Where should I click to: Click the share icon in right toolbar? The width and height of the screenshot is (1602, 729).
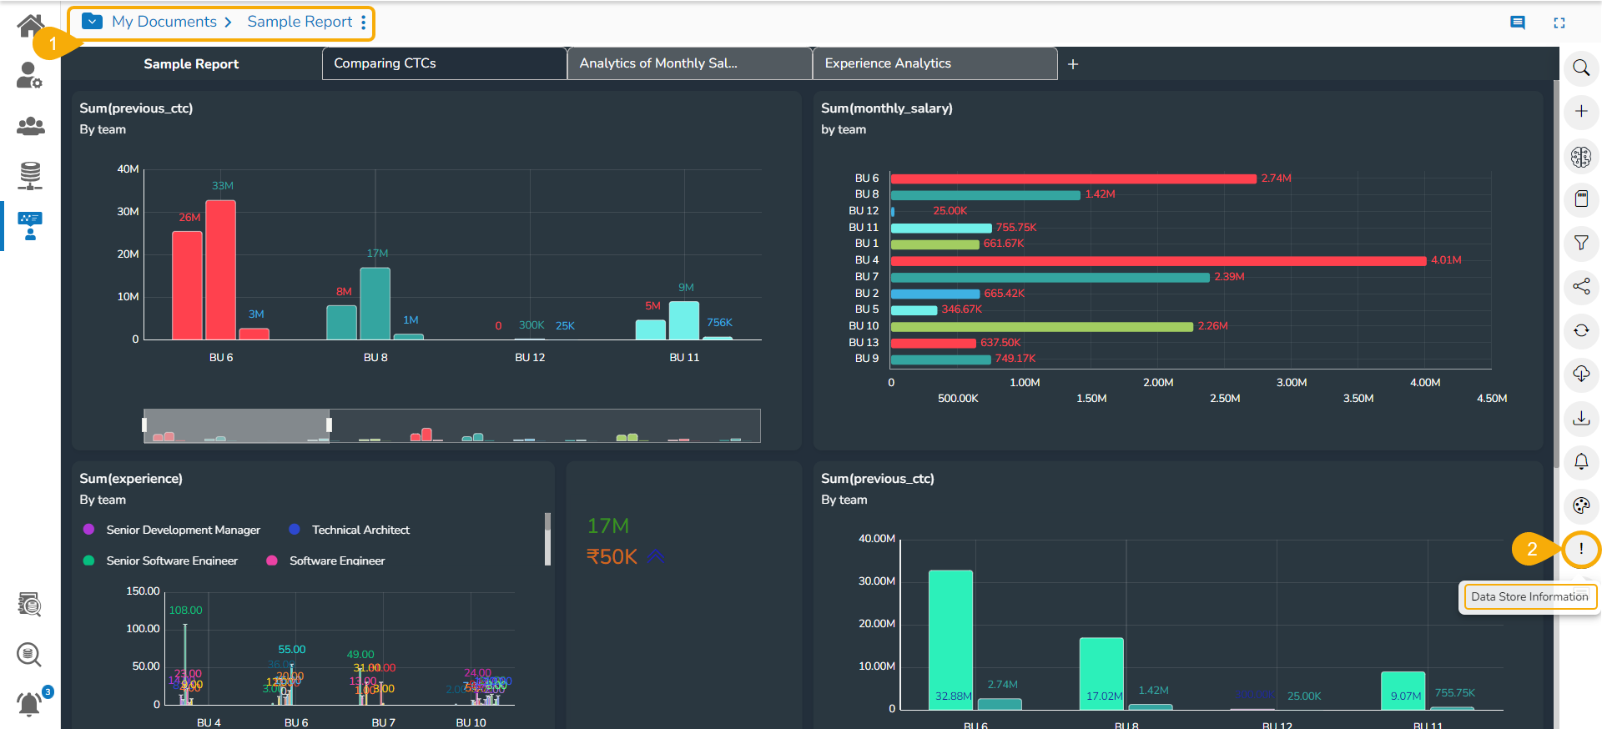[1580, 287]
